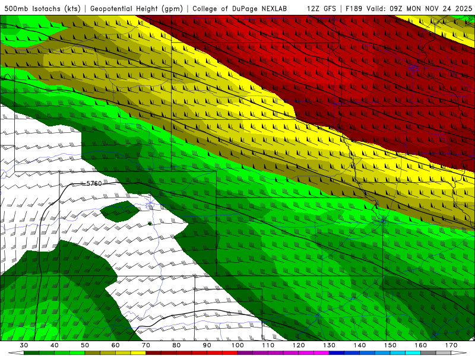
Task: Click the 170 label on the color scale
Action: [x=451, y=345]
